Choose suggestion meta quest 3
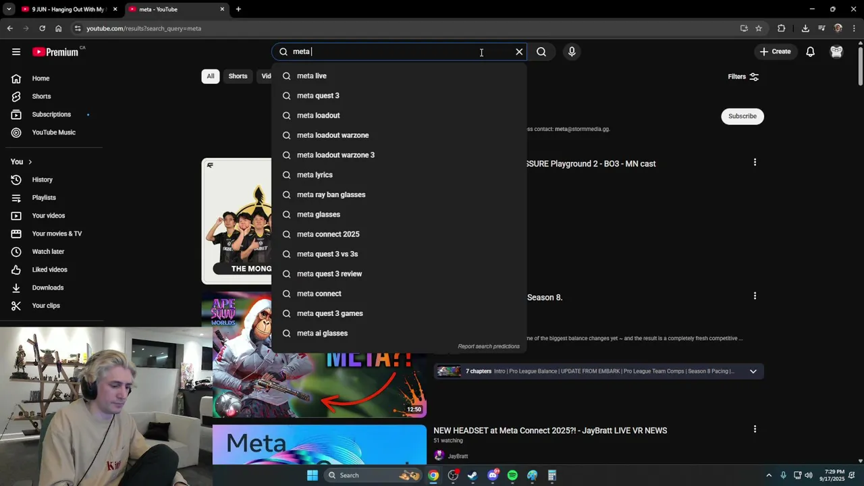The width and height of the screenshot is (864, 486). [x=398, y=96]
